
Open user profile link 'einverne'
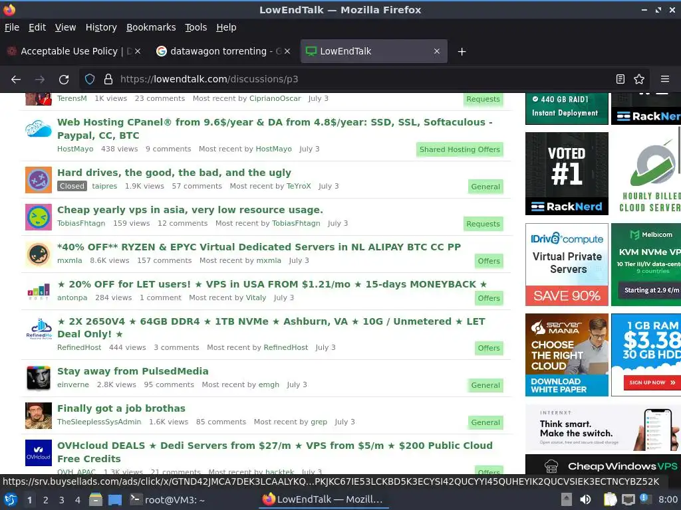coord(73,384)
